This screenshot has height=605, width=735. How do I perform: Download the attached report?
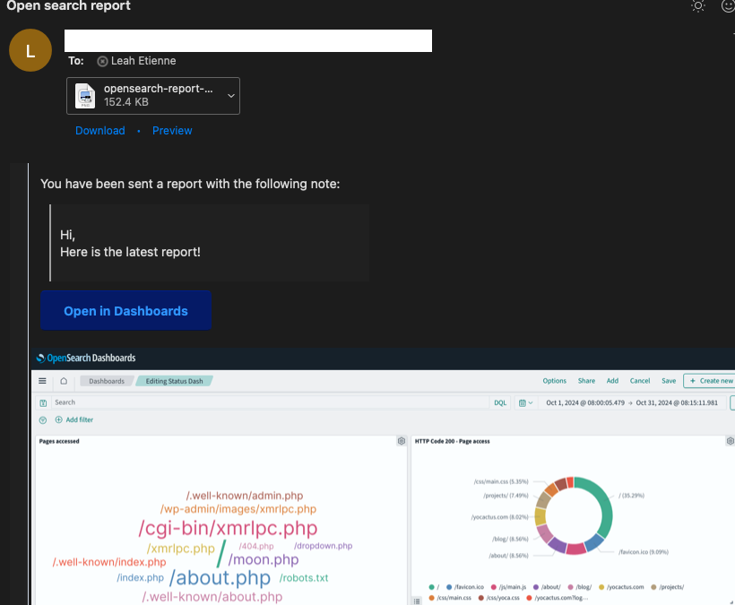click(100, 131)
